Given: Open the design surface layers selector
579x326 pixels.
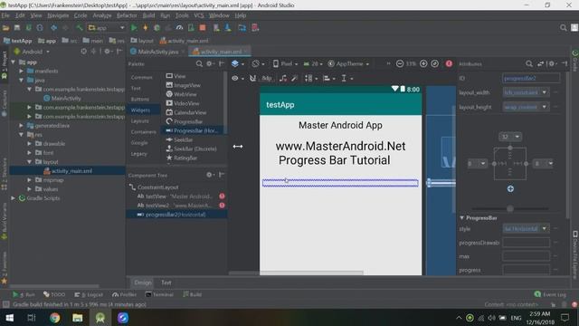Looking at the screenshot, I should coord(237,63).
